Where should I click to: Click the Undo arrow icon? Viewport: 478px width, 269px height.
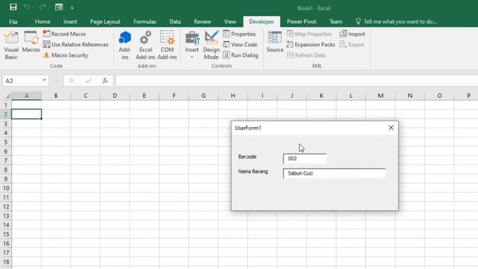coord(27,7)
